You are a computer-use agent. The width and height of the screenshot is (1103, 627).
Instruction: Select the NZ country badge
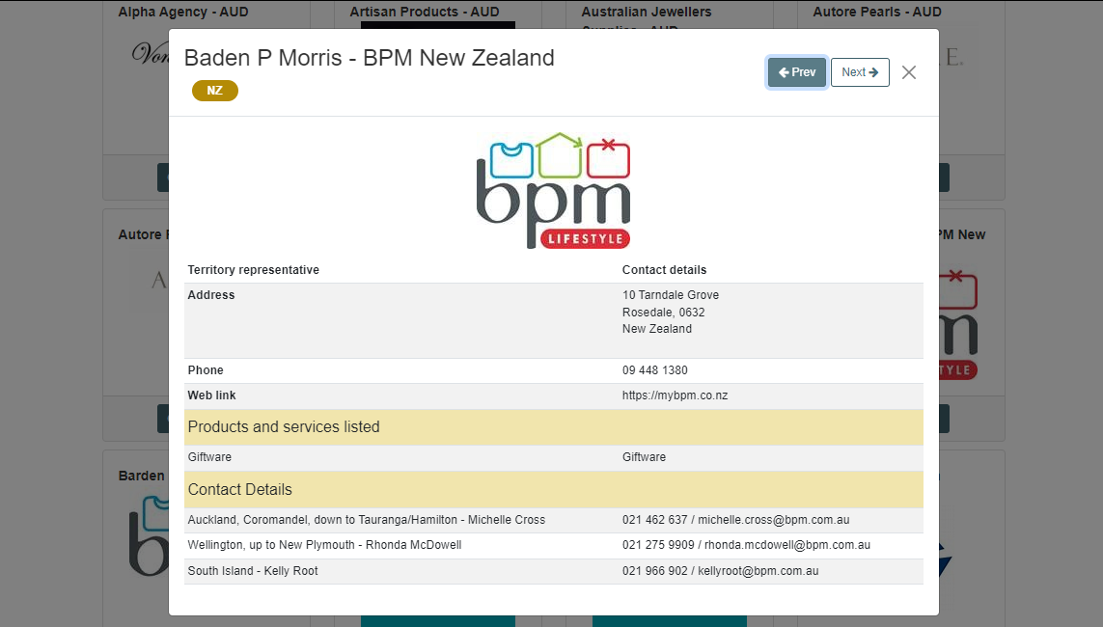(215, 91)
